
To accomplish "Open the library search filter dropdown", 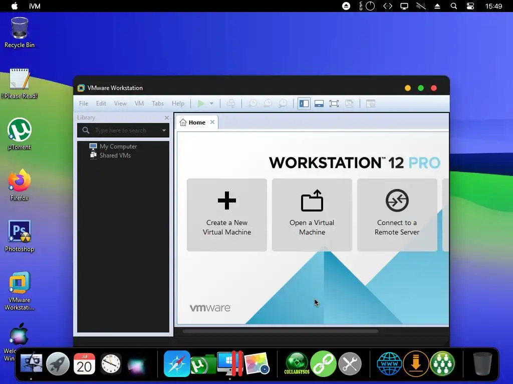I will click(164, 130).
